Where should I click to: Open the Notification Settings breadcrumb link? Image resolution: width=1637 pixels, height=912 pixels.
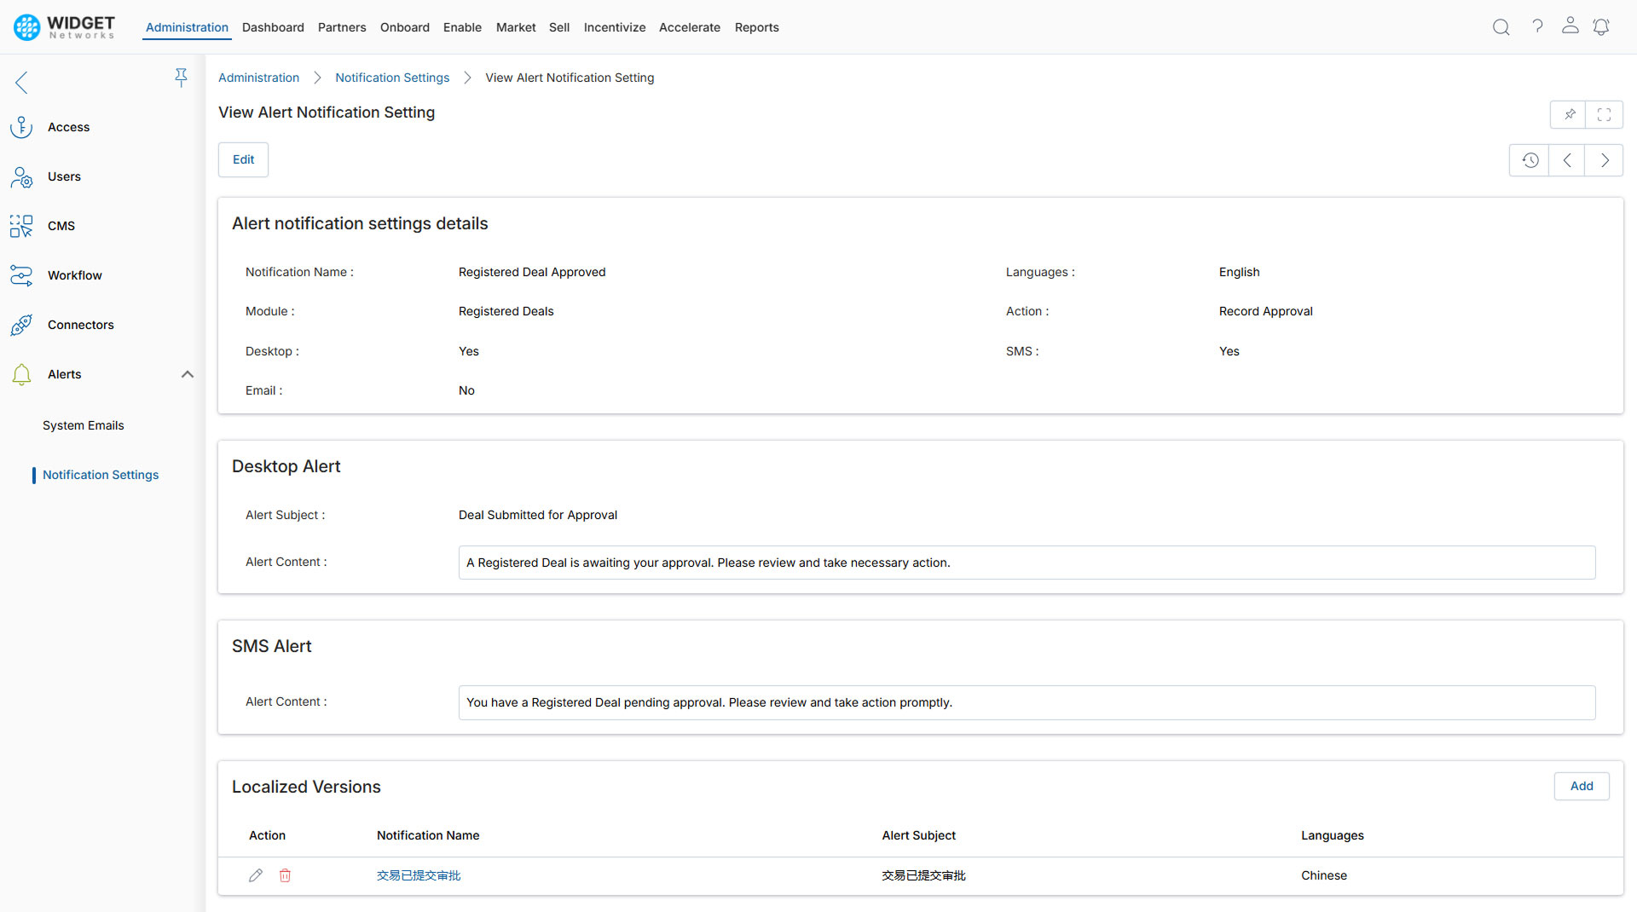click(392, 77)
